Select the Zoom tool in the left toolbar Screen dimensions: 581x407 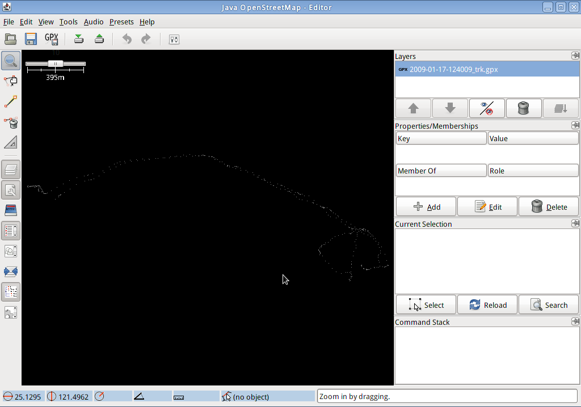point(11,60)
